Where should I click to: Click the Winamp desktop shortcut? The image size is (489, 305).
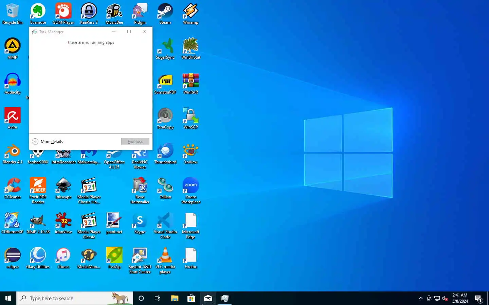coord(191,14)
